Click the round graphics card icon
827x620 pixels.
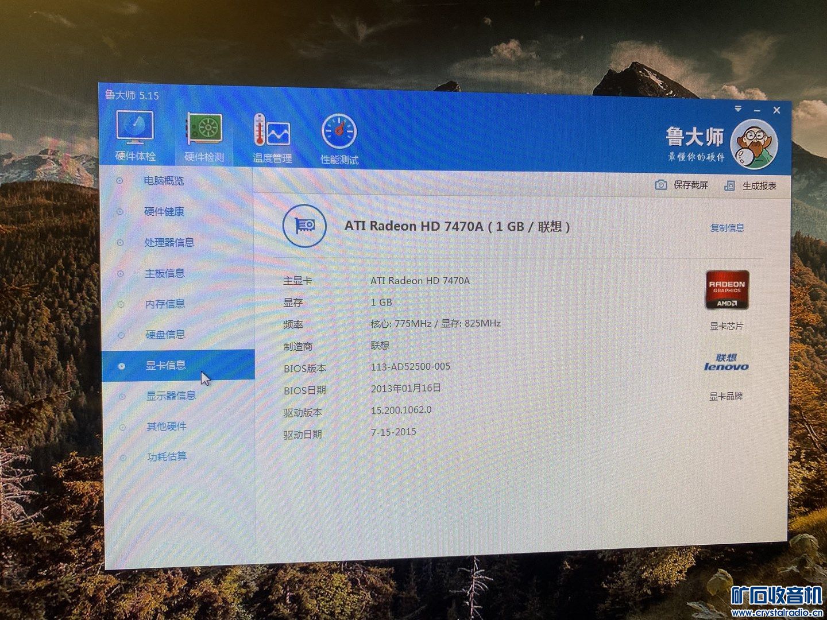pos(304,226)
